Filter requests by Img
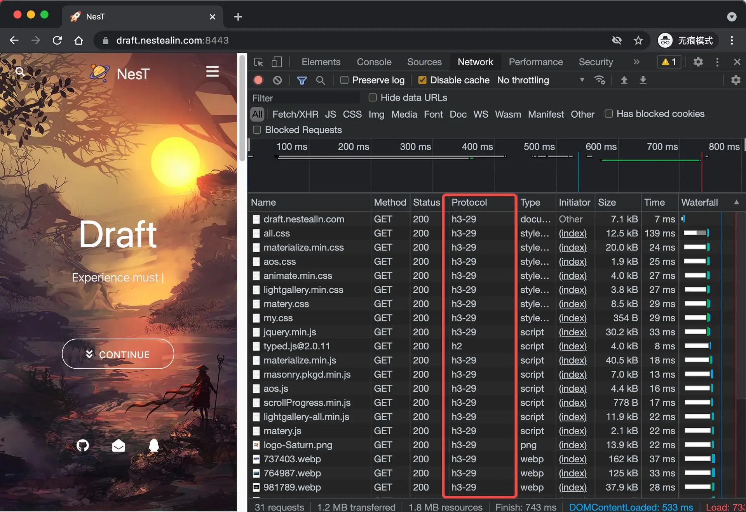The width and height of the screenshot is (746, 512). pos(376,115)
